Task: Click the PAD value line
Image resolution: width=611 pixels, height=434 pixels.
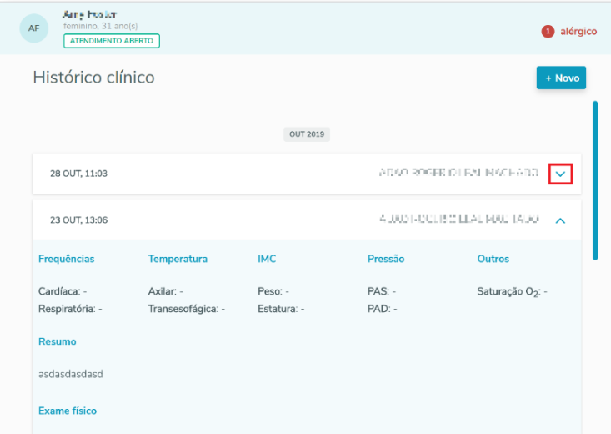Action: [383, 309]
